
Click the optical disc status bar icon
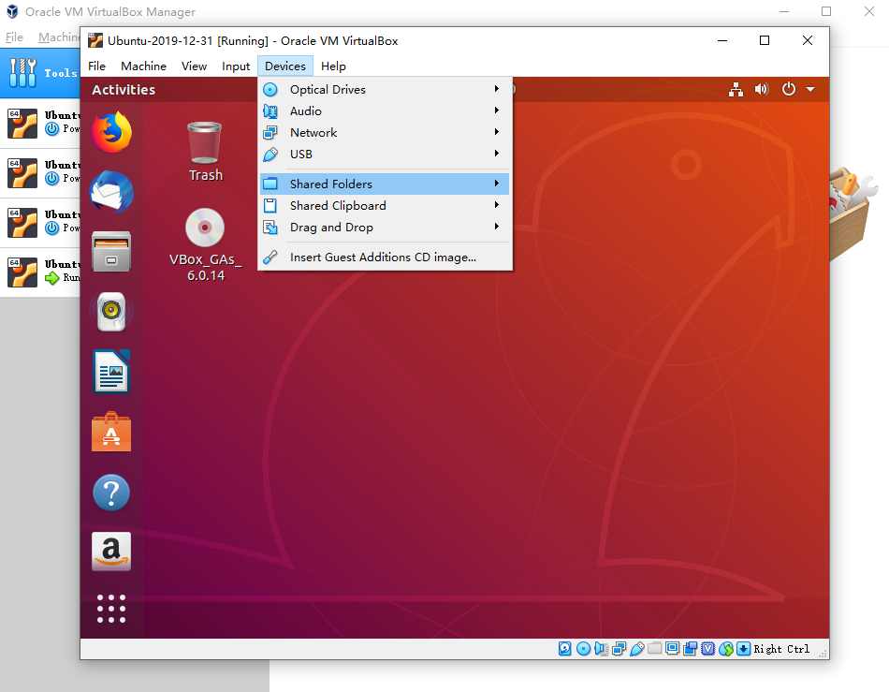583,649
